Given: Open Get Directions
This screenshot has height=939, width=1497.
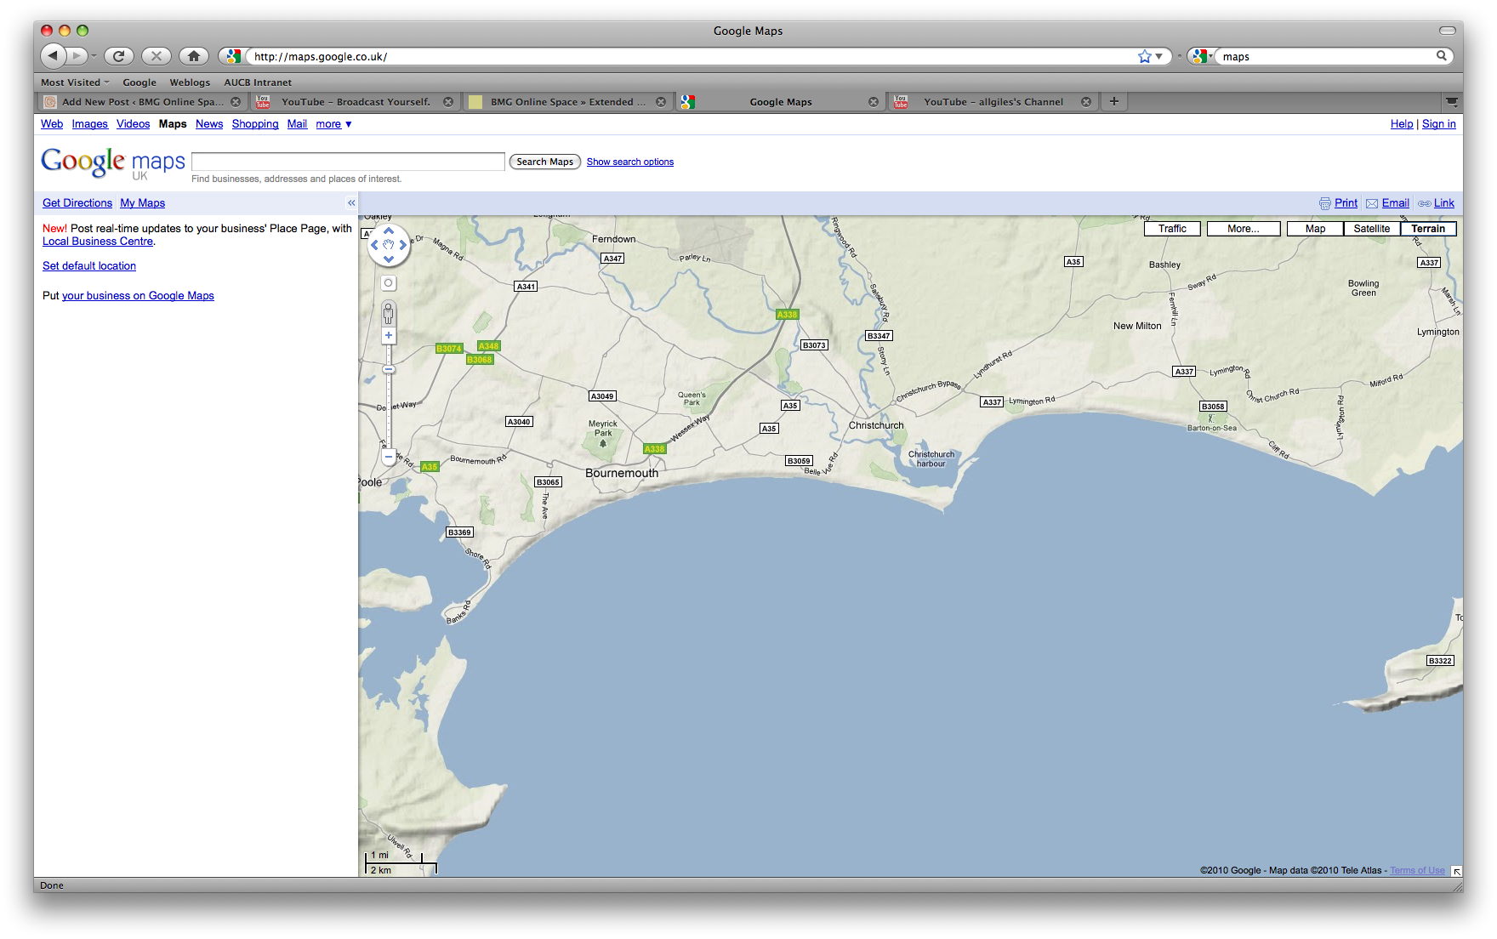Looking at the screenshot, I should pos(77,203).
